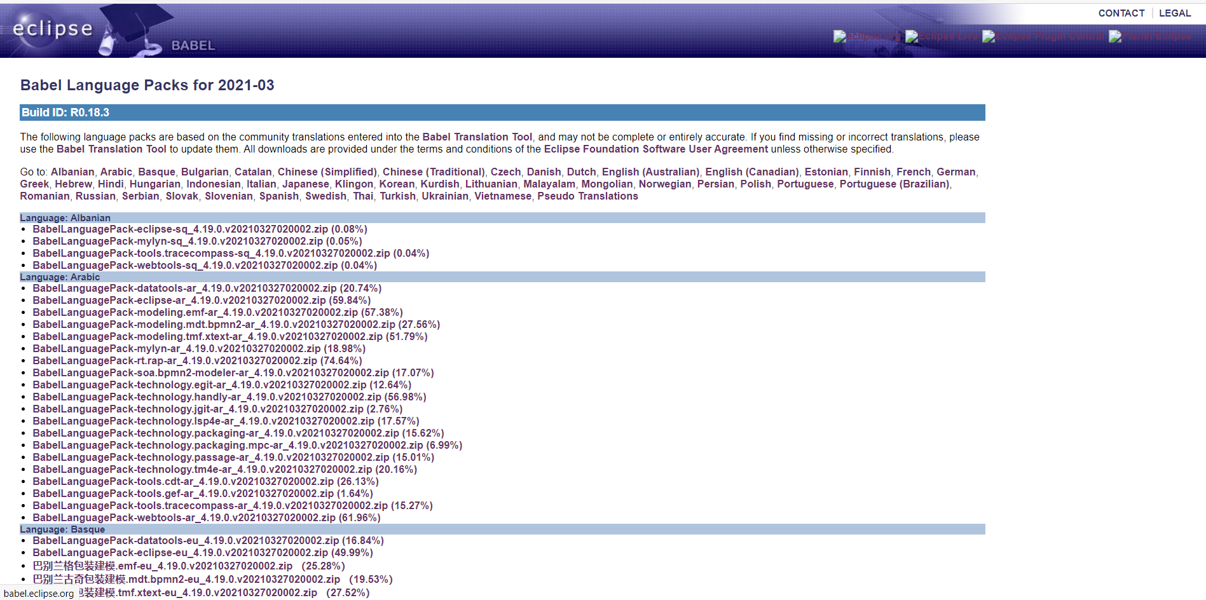Jump to Hebrew language packs
This screenshot has width=1206, height=600.
(73, 184)
